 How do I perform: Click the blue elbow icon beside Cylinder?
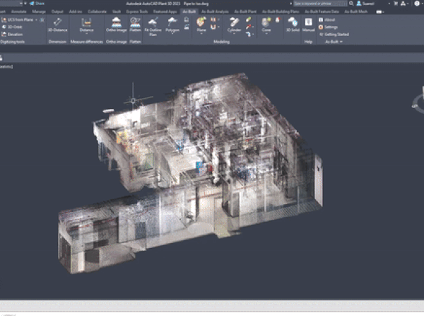(x=248, y=34)
